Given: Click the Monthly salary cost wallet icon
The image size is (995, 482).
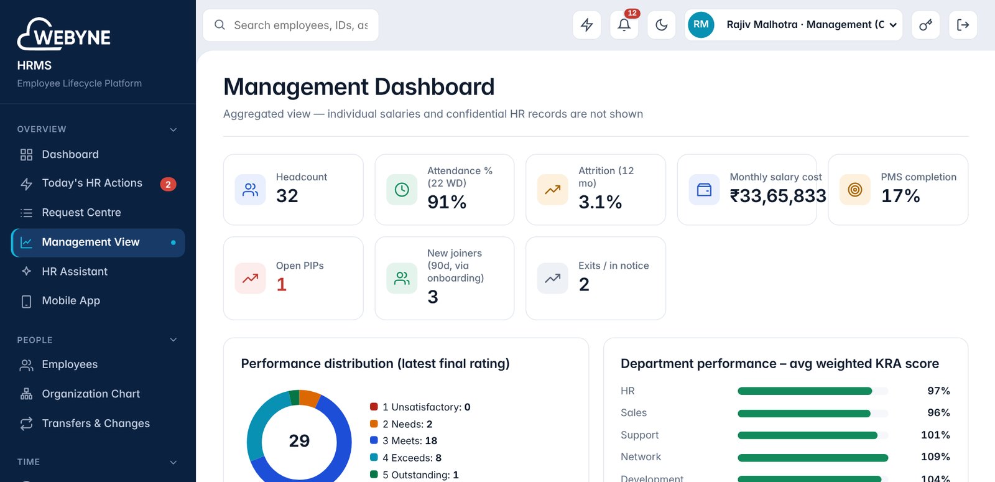Looking at the screenshot, I should coord(704,190).
